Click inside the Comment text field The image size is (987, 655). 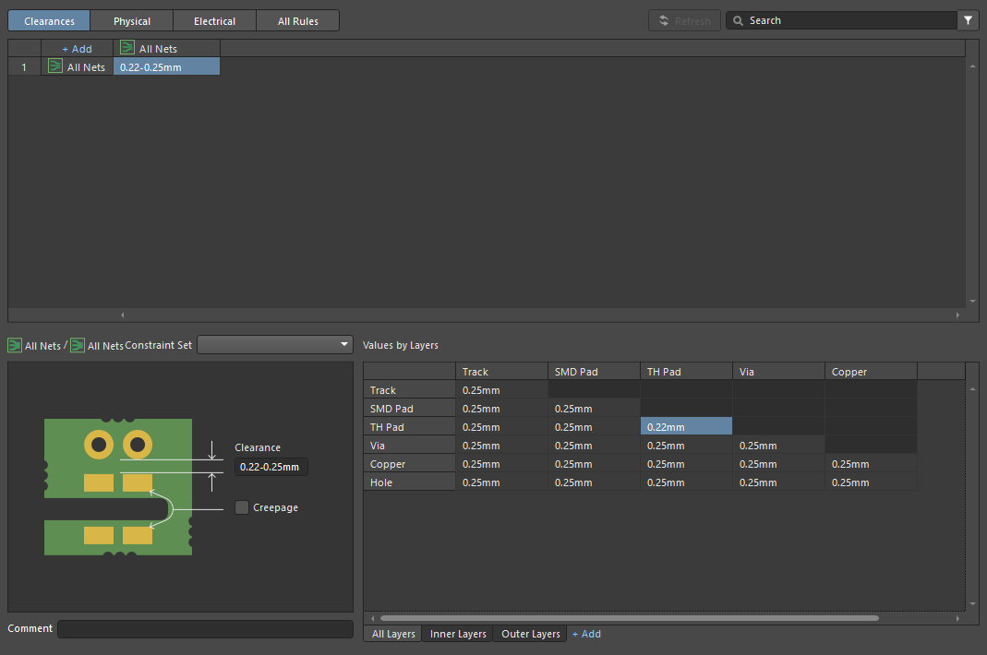click(205, 628)
